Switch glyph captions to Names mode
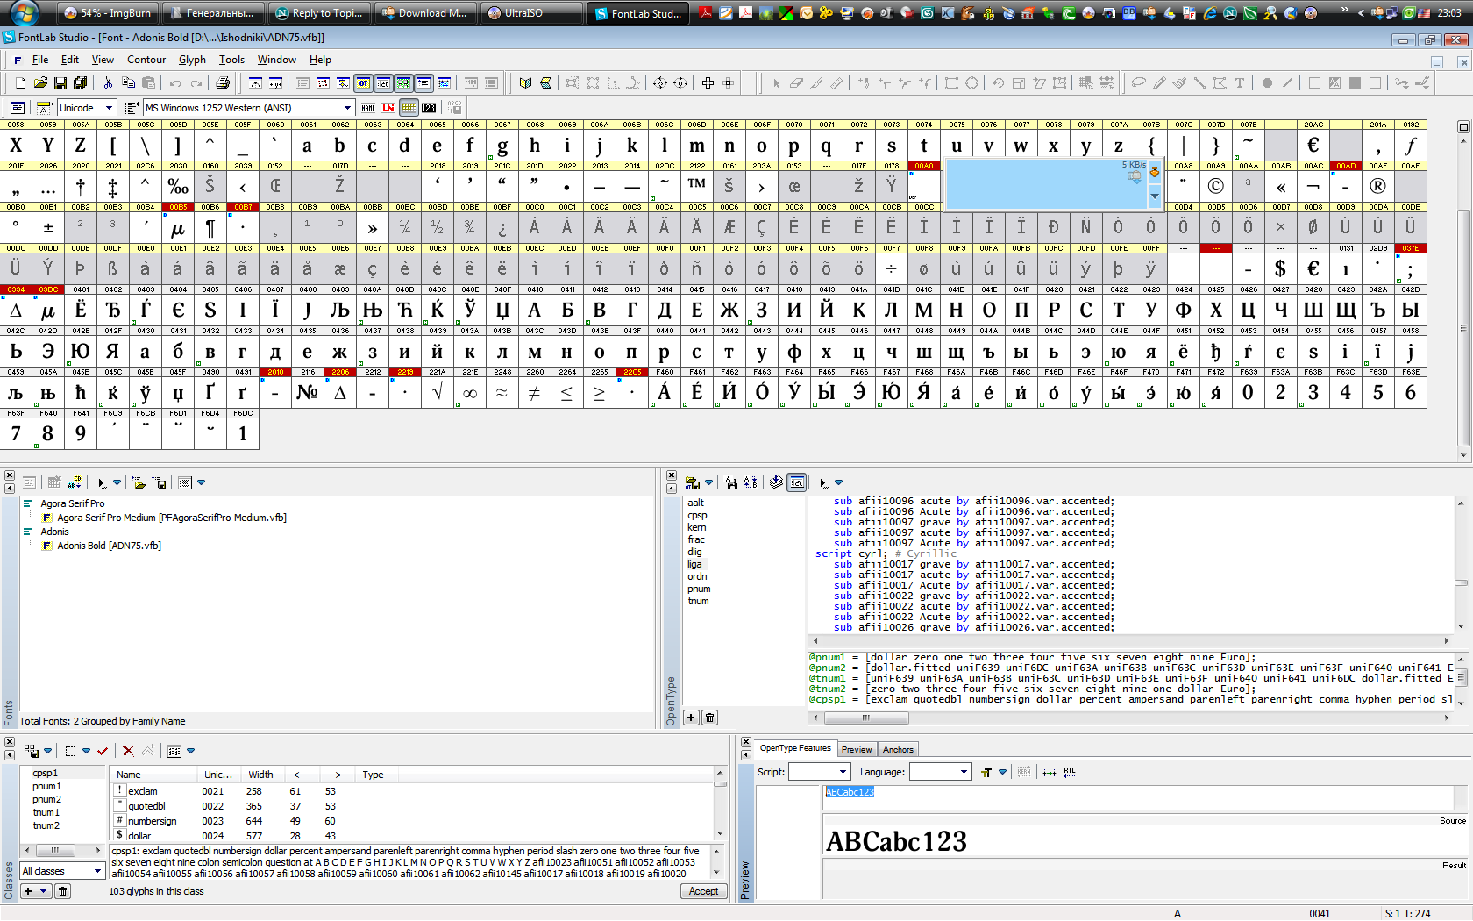1473x921 pixels. click(x=368, y=108)
